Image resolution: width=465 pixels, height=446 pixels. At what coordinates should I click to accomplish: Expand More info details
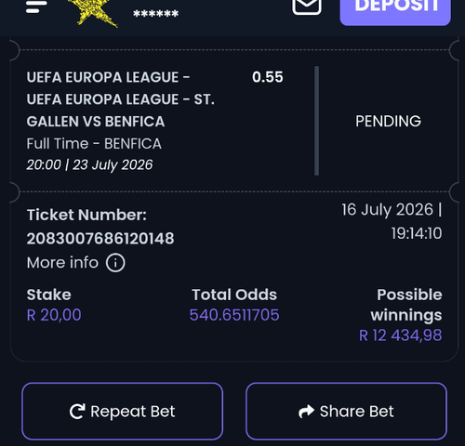click(75, 263)
